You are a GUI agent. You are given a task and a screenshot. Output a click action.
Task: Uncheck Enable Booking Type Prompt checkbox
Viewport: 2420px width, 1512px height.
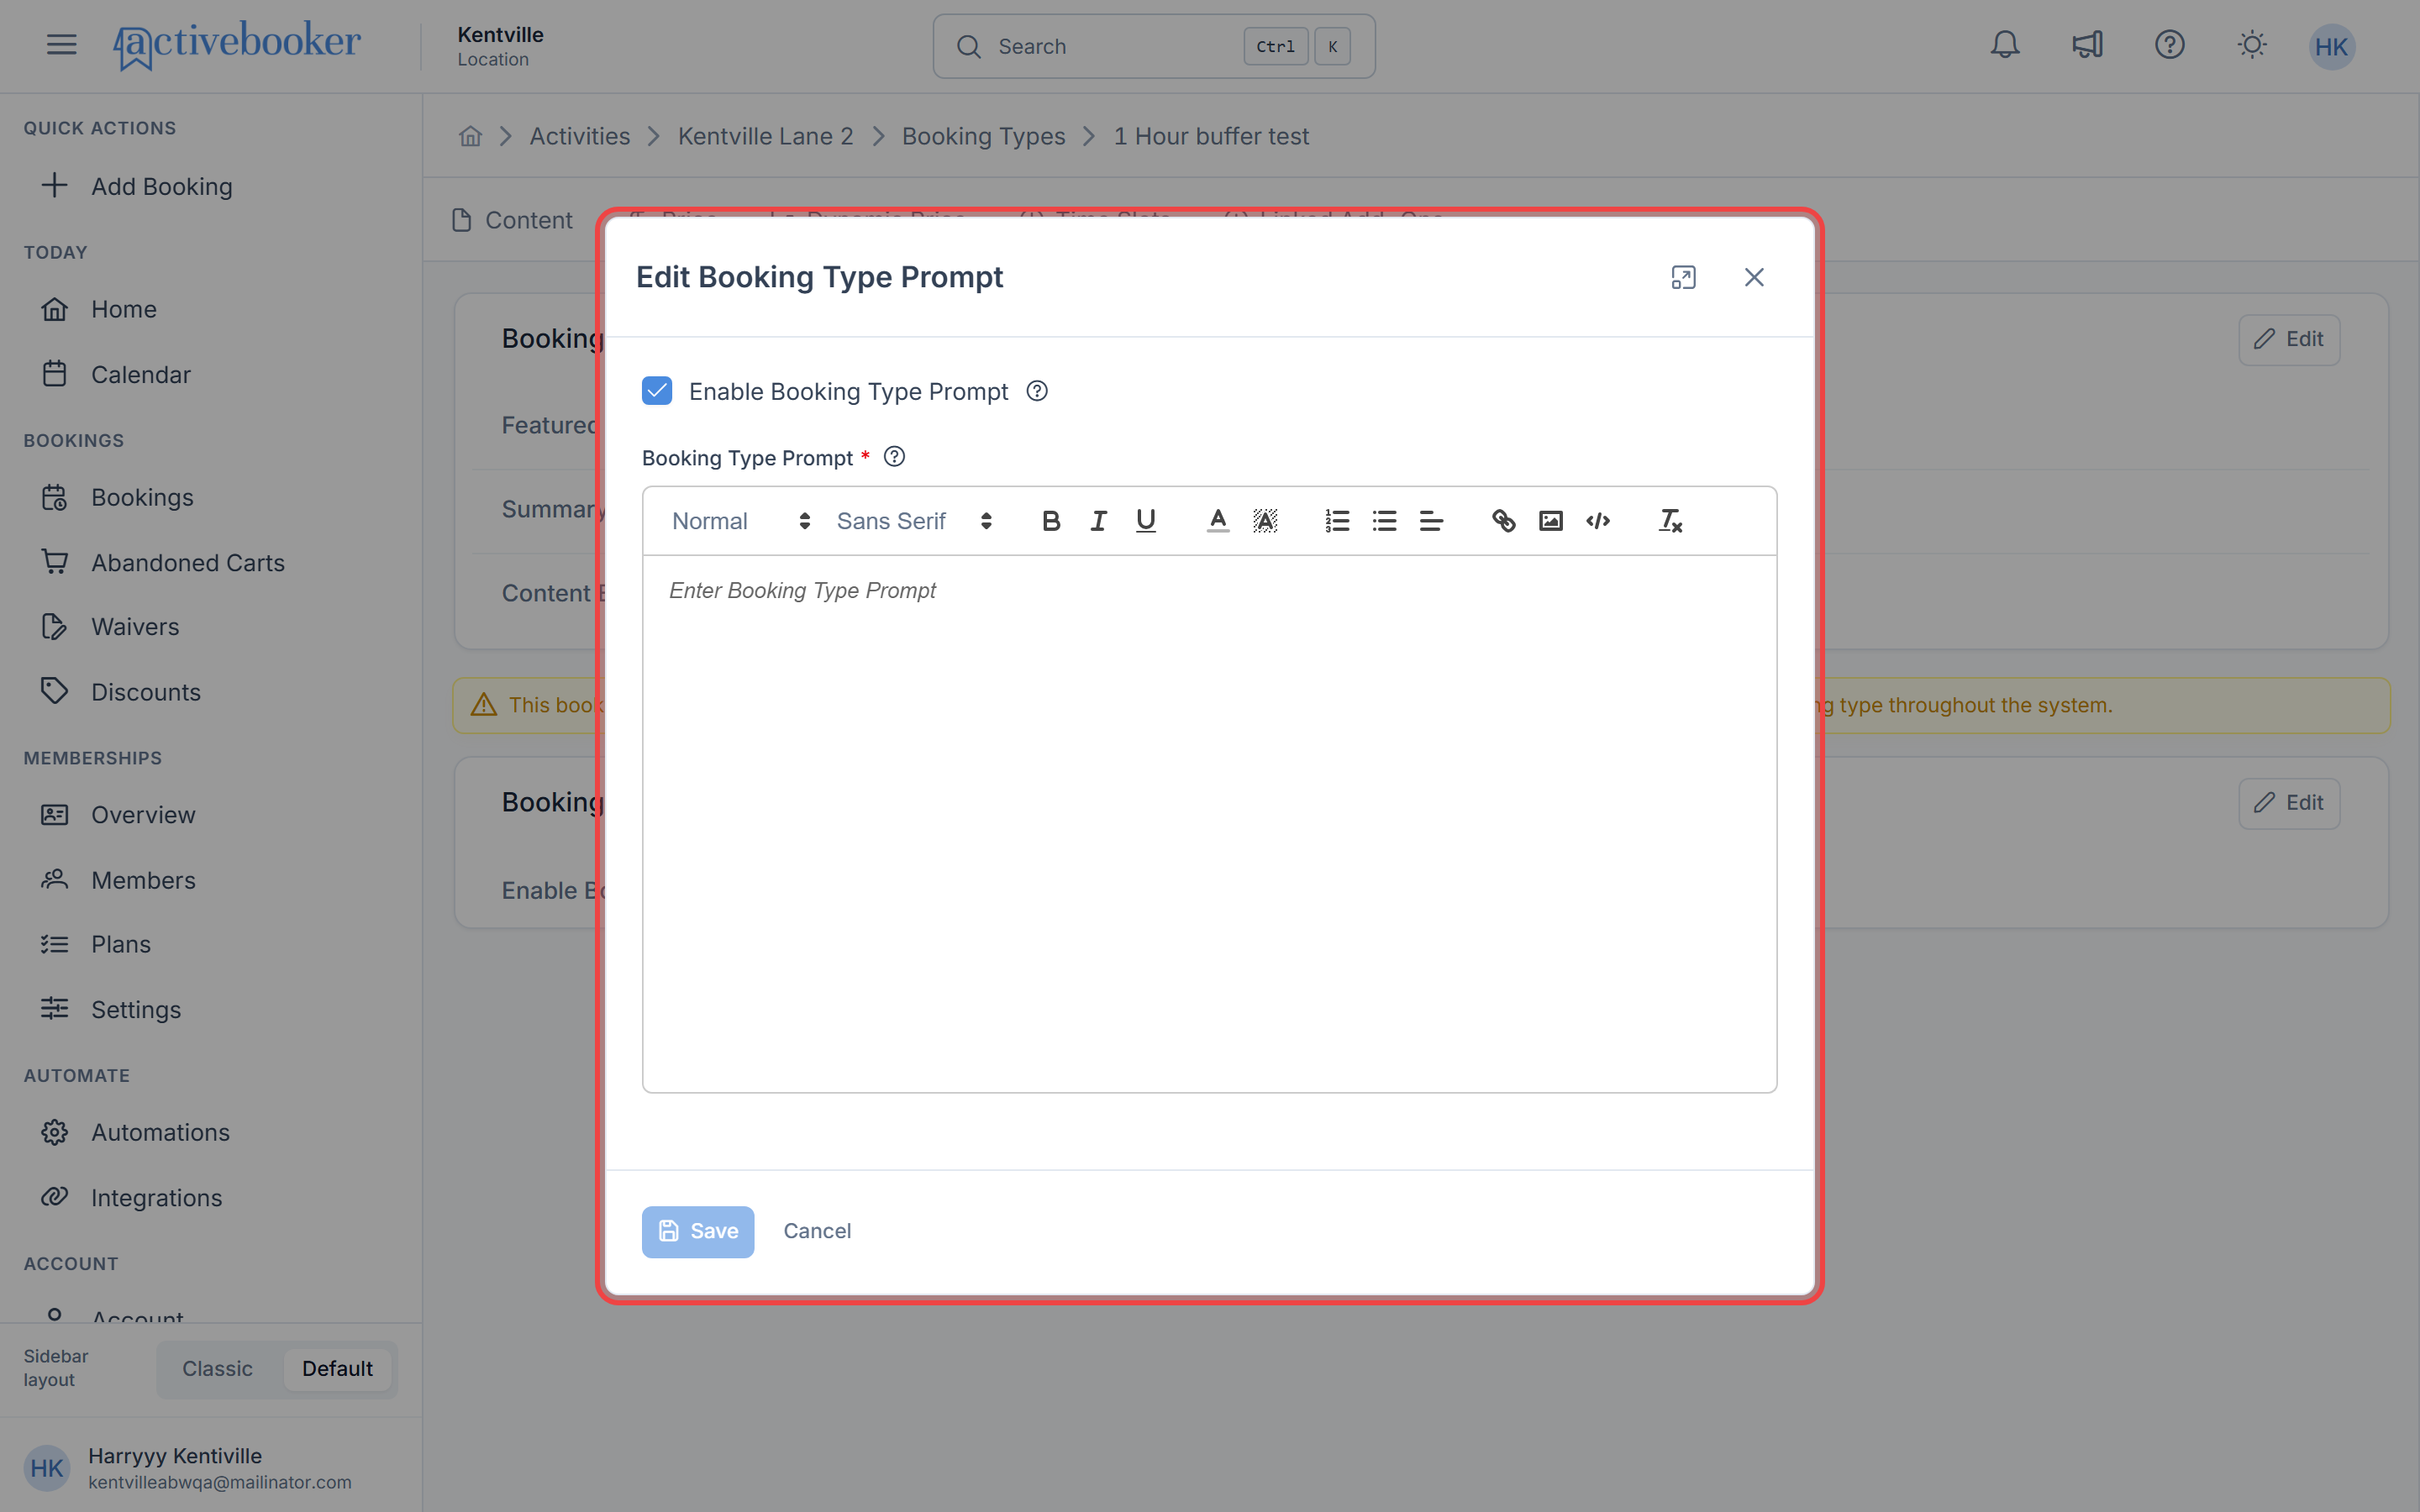tap(657, 391)
